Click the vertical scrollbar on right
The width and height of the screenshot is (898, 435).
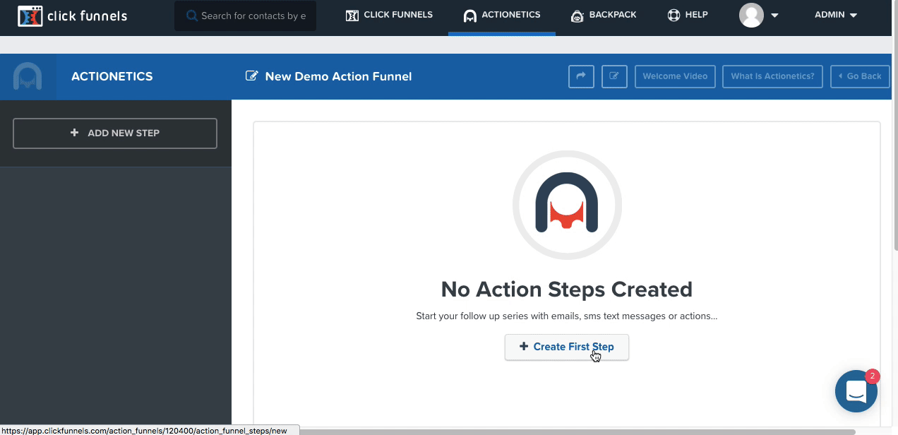pos(894,127)
